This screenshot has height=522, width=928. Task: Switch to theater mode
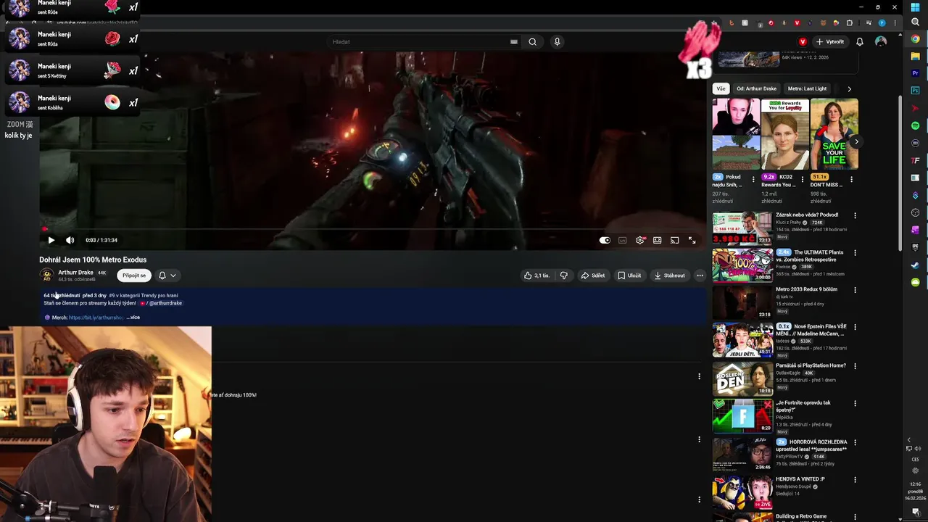pos(657,240)
